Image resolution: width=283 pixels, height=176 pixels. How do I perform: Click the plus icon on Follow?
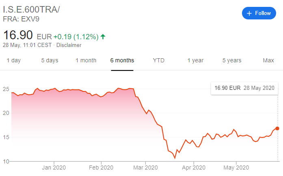coord(249,13)
